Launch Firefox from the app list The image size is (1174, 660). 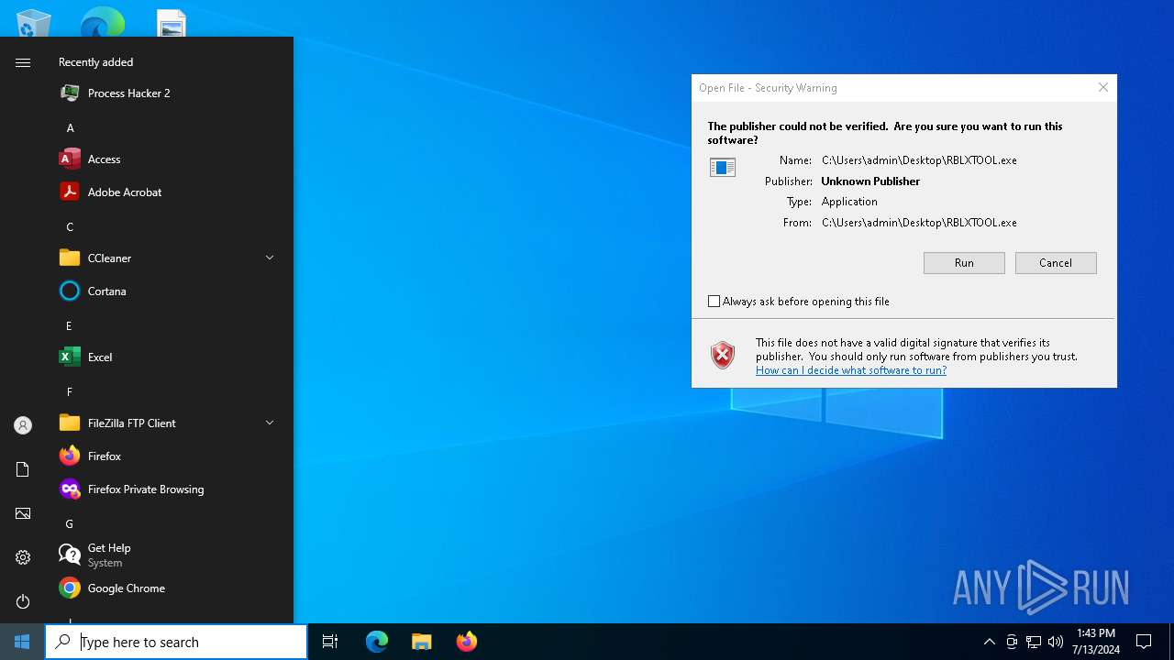click(x=169, y=456)
